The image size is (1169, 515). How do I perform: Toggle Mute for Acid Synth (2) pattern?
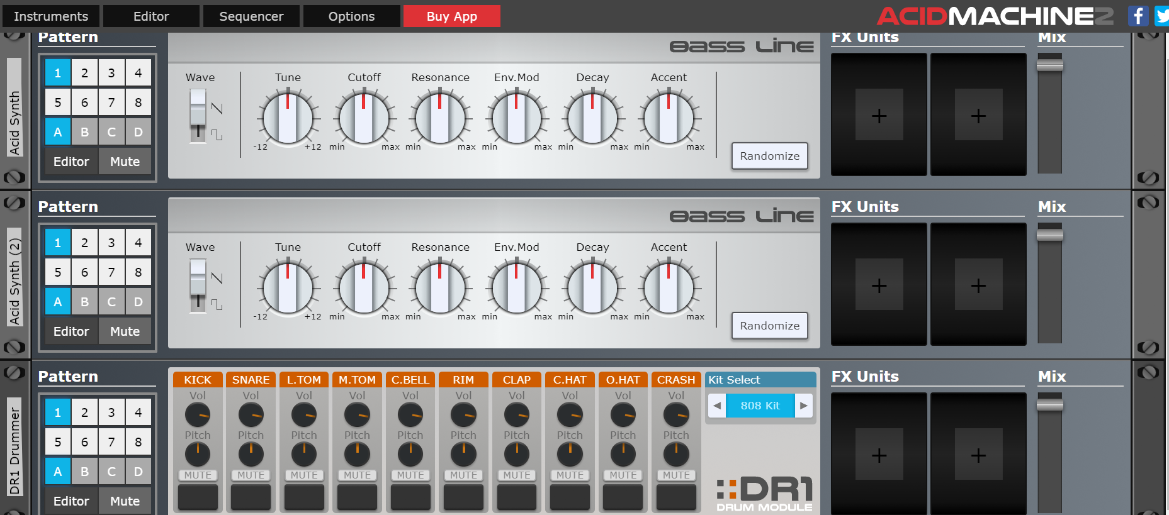pyautogui.click(x=125, y=331)
